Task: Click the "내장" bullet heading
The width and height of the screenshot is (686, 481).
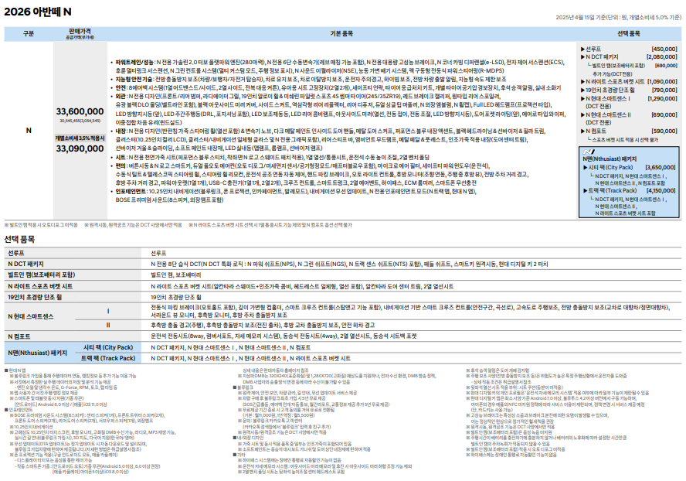Action: pyautogui.click(x=121, y=131)
